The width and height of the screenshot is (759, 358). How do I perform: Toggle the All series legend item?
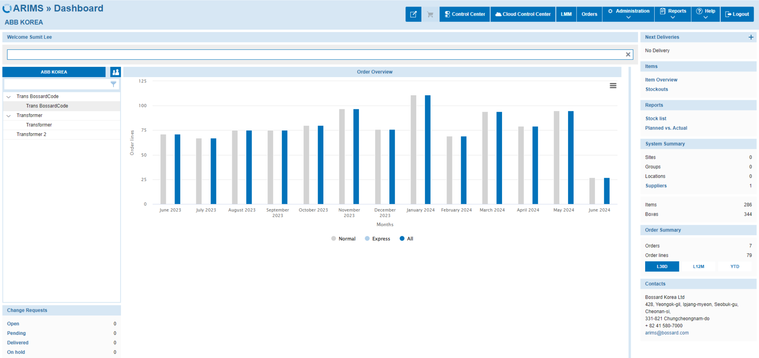point(406,239)
